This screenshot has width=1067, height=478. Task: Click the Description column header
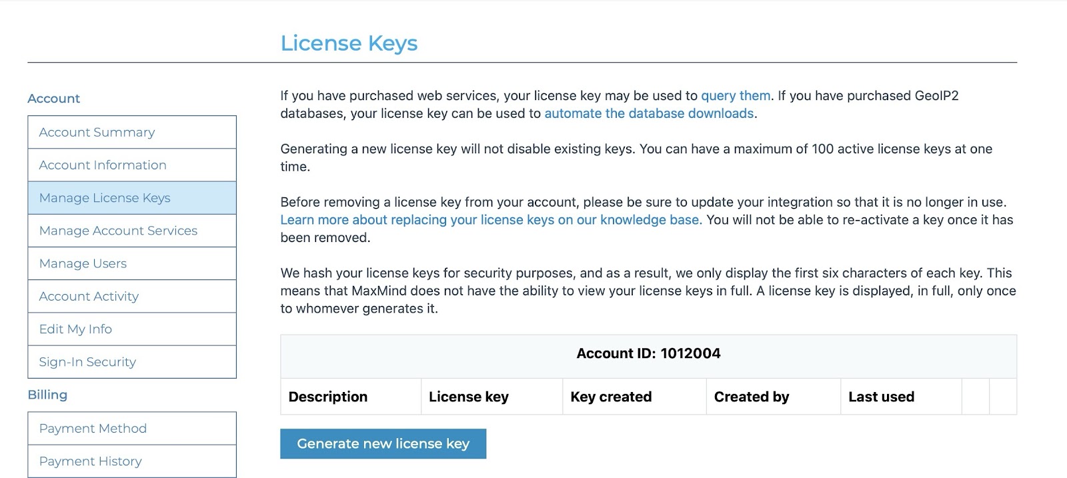tap(328, 397)
